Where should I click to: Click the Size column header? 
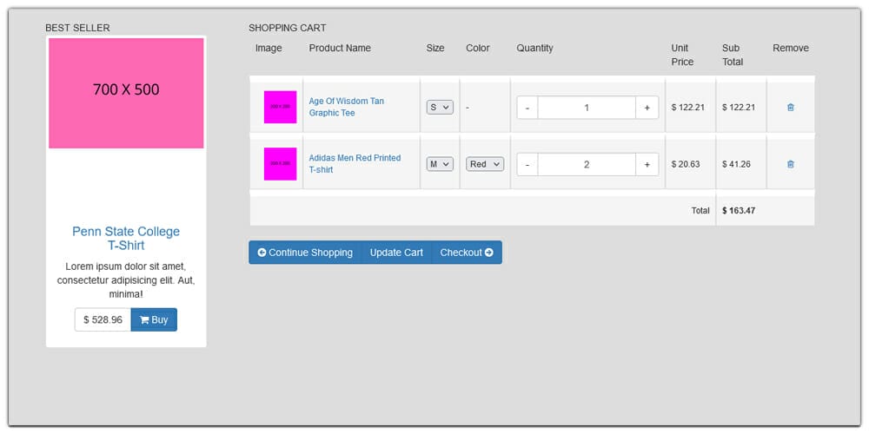pyautogui.click(x=435, y=48)
